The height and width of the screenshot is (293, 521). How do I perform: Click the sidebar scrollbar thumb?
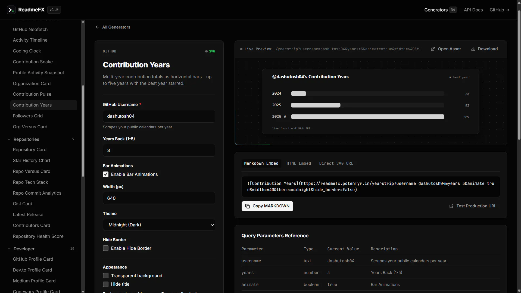pyautogui.click(x=83, y=131)
